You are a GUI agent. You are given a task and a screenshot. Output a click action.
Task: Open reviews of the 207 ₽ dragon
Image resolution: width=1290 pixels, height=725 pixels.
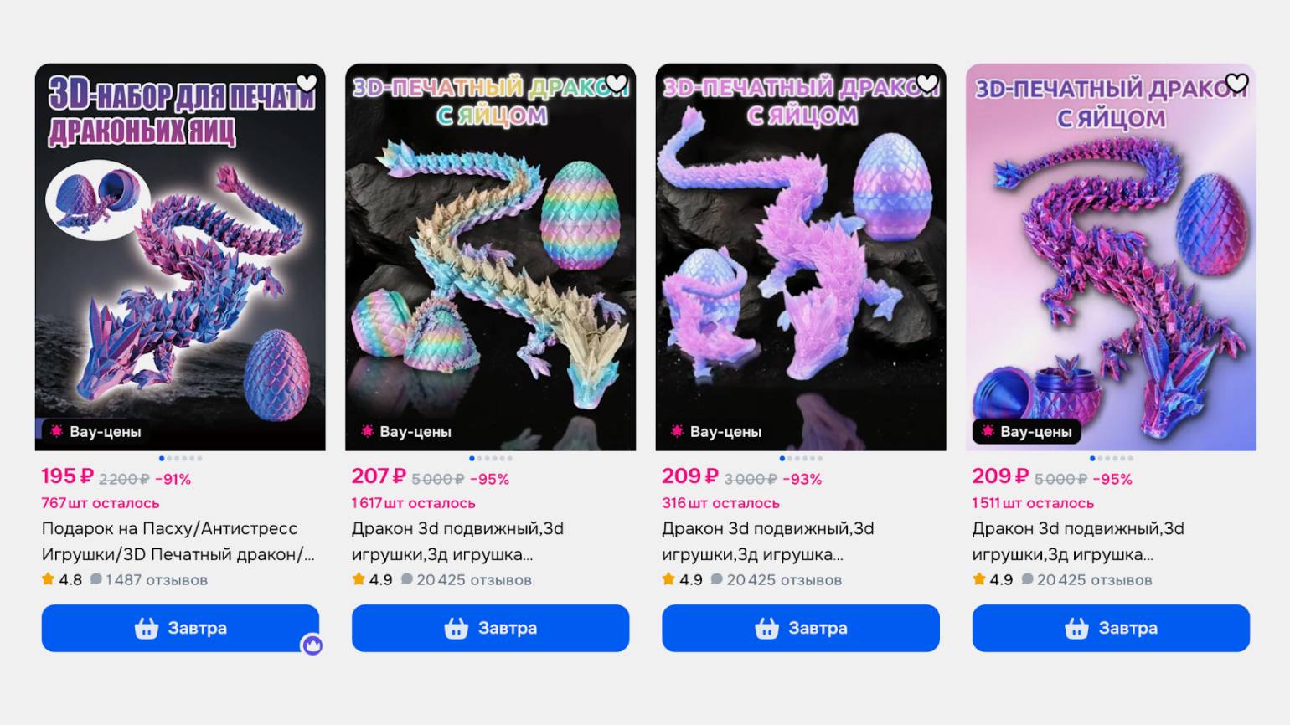(x=467, y=579)
